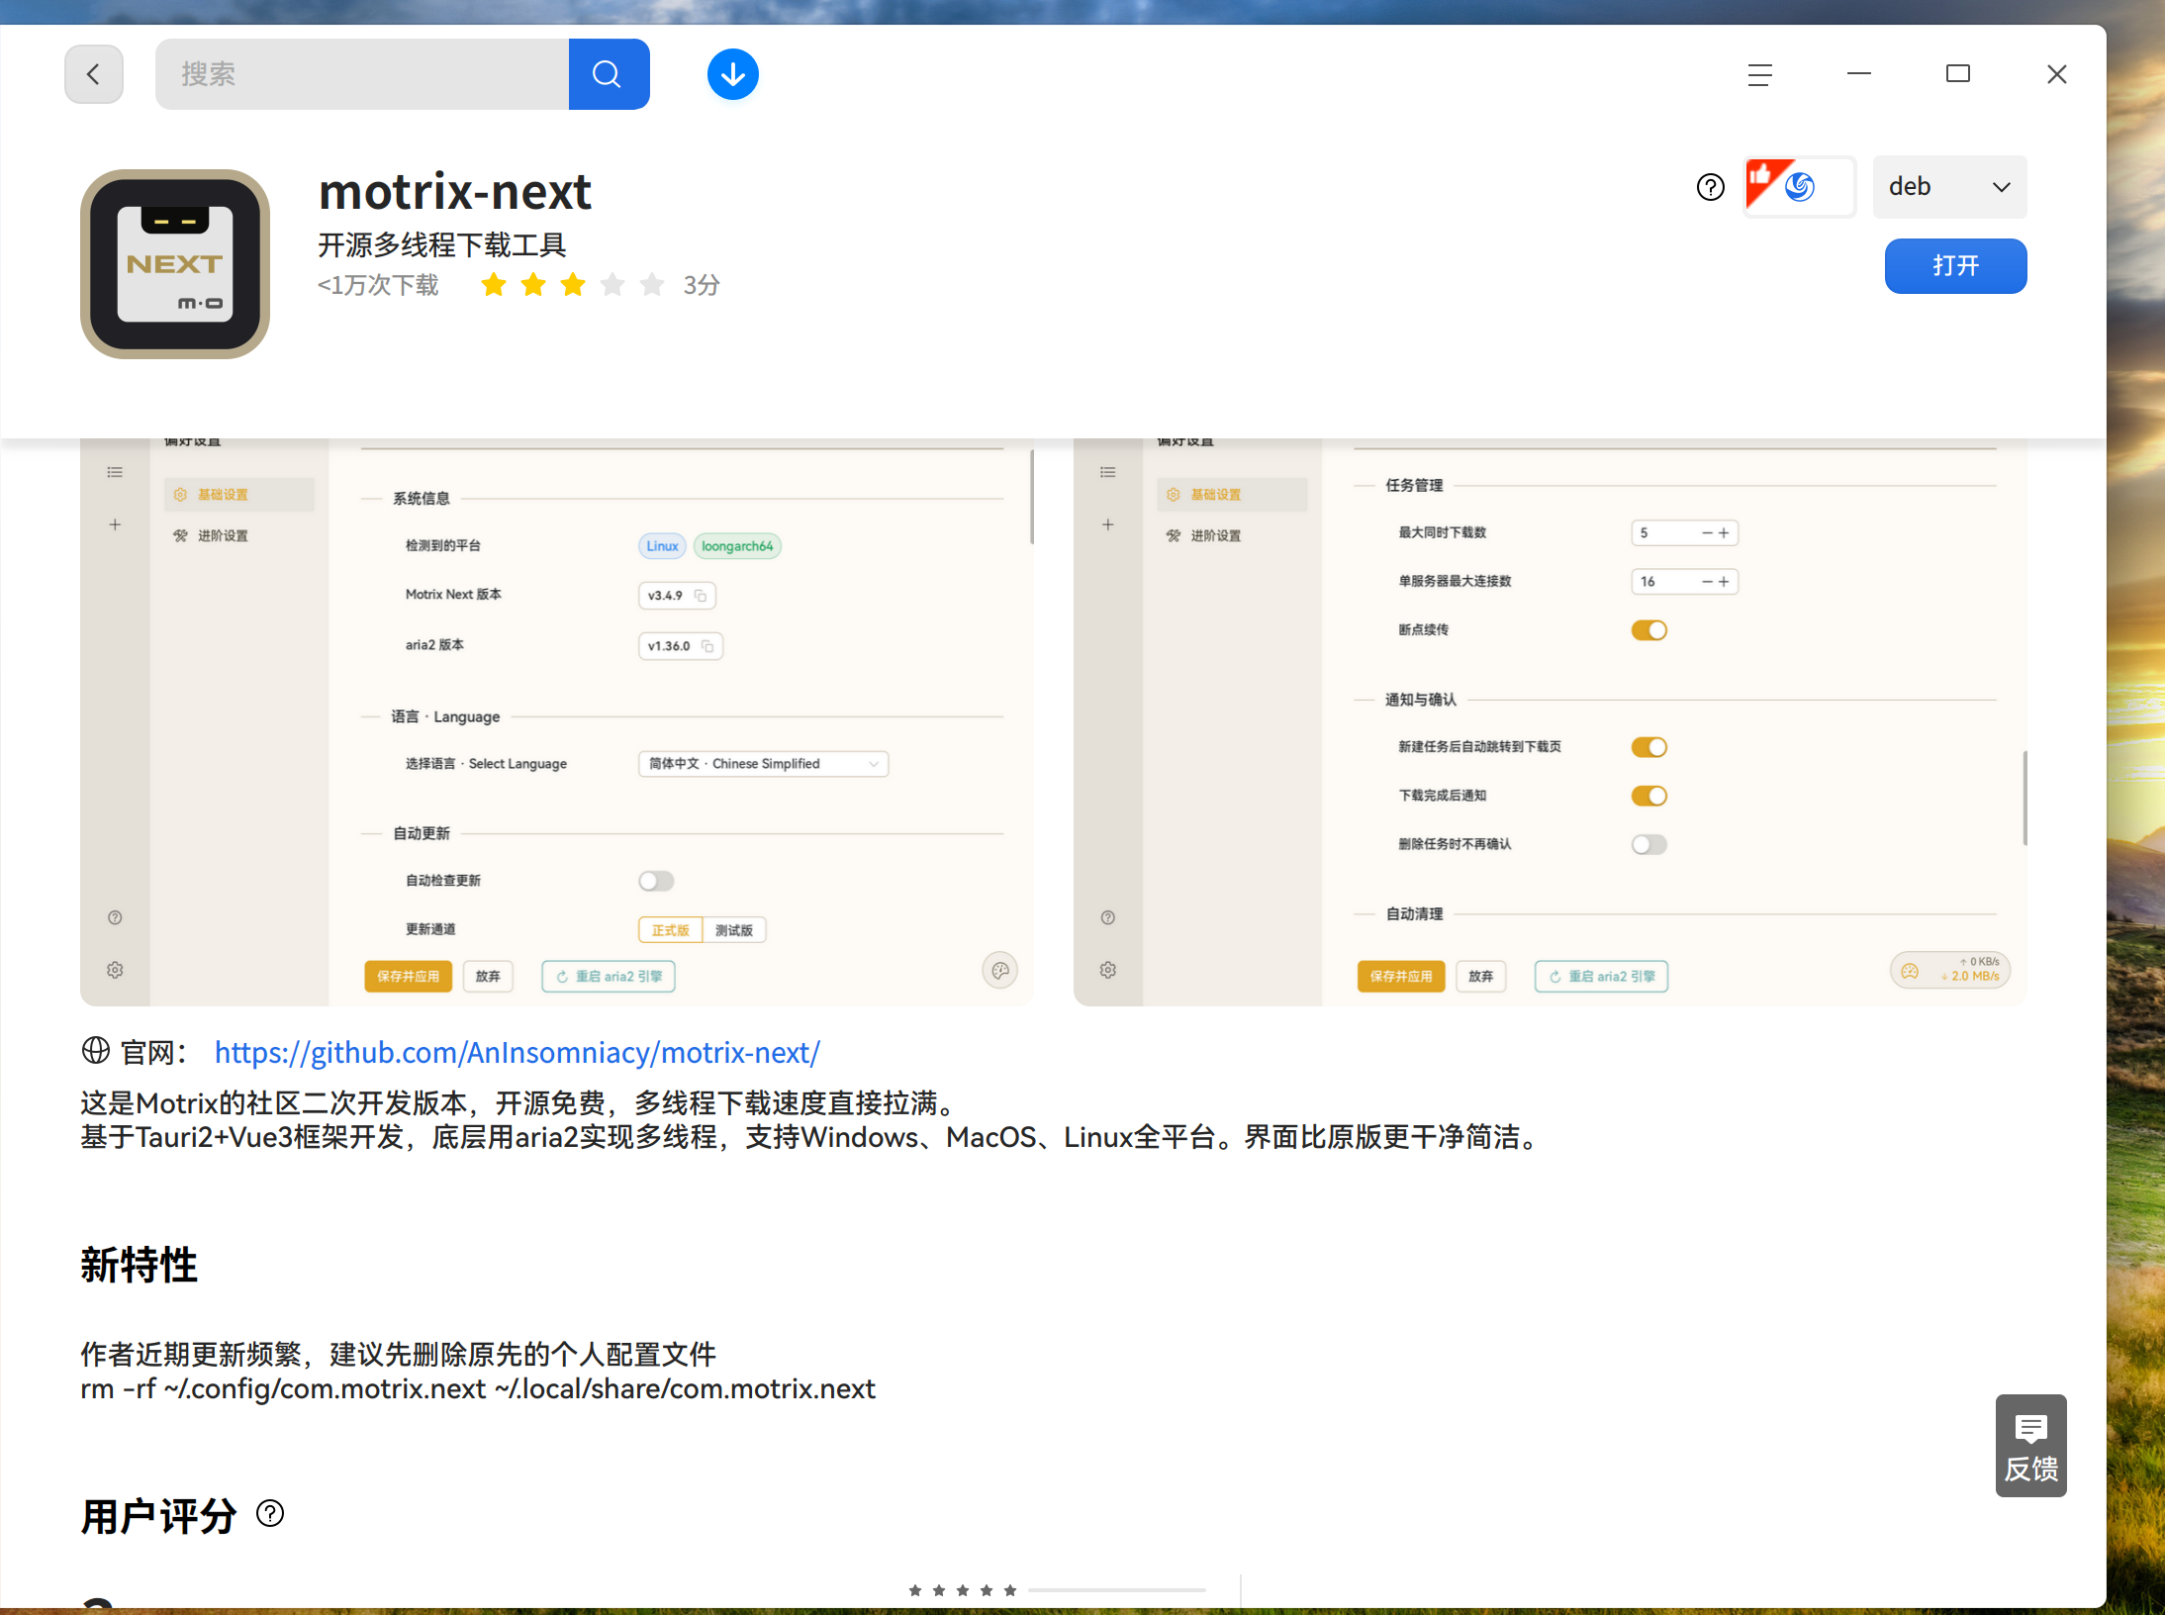2165x1615 pixels.
Task: Click the 3分 rating score text
Action: (x=702, y=286)
